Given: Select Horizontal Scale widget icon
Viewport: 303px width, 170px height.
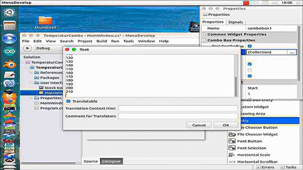Looking at the screenshot, I should pyautogui.click(x=232, y=155).
